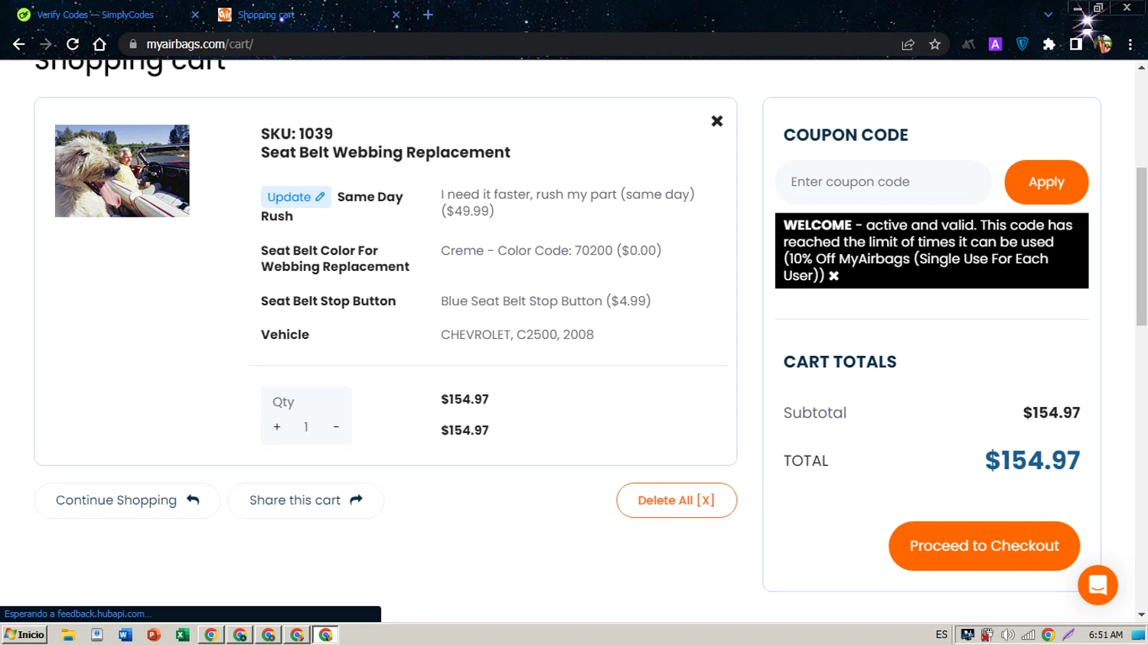The image size is (1148, 645).
Task: Click the pencil Update button for Same Day Rush
Action: tap(296, 197)
